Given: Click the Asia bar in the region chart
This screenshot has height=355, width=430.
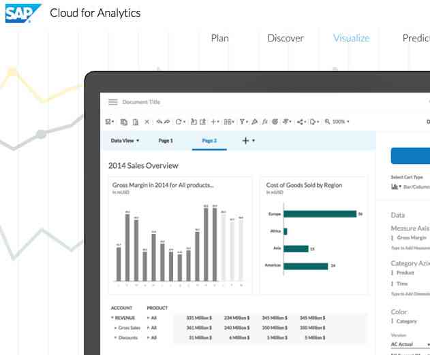Looking at the screenshot, I should click(296, 248).
